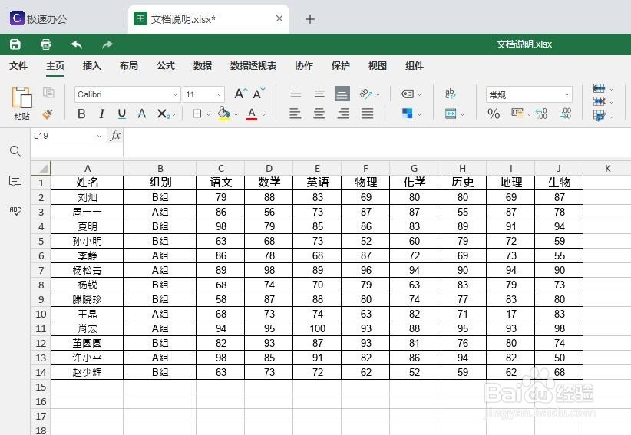Expand the subscript/superscript options arrow

tap(173, 114)
